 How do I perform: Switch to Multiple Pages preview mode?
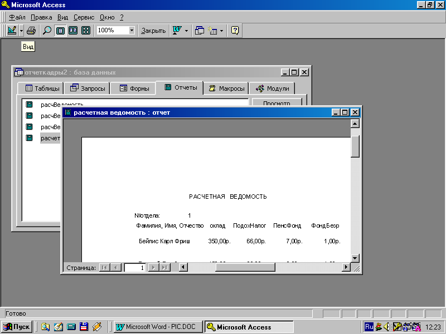[86, 30]
